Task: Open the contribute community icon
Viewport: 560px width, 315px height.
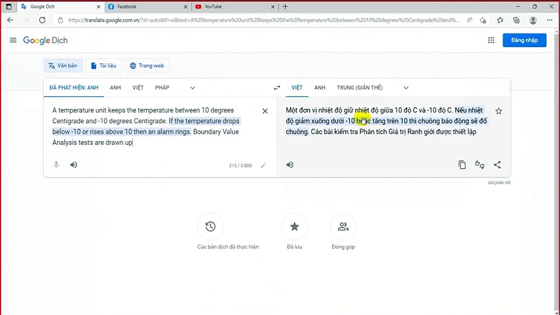Action: [343, 226]
